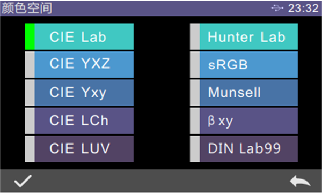Switch color space to sRGB
The width and height of the screenshot is (322, 195).
244,65
